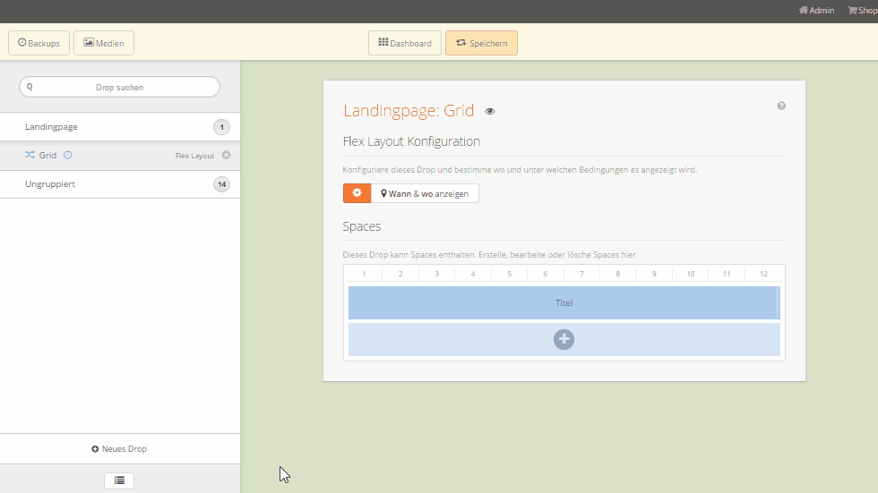Click the help question mark icon
The width and height of the screenshot is (878, 493).
click(781, 106)
